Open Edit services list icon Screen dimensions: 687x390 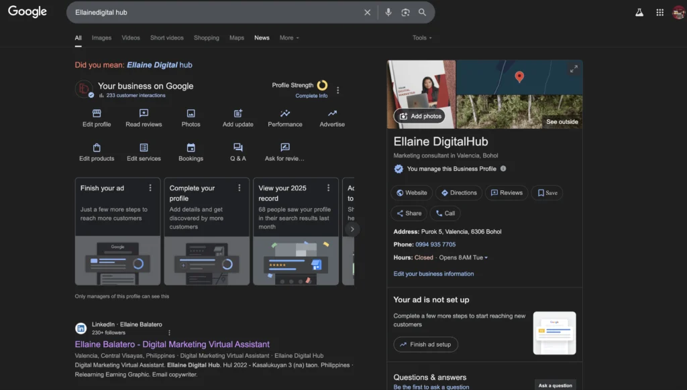(x=144, y=147)
